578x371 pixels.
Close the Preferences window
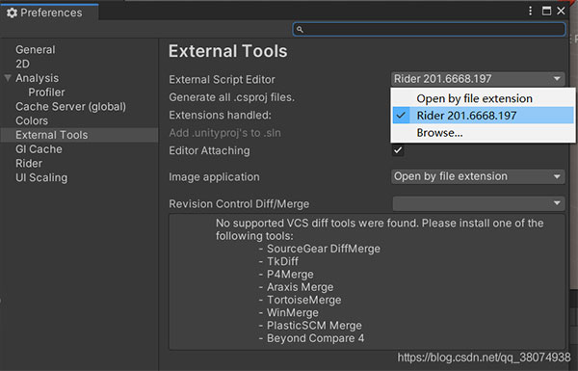click(x=561, y=11)
